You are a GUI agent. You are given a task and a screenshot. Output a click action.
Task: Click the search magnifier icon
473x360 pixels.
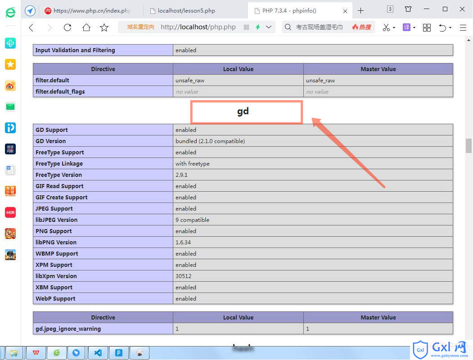288,27
